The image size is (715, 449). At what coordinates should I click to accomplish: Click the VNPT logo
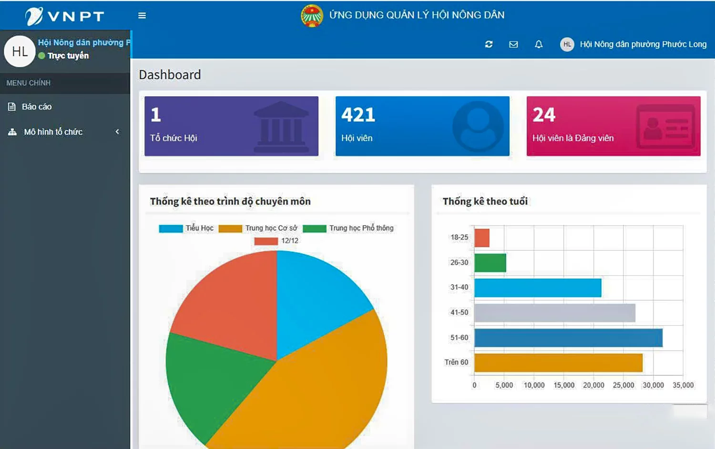tap(65, 16)
